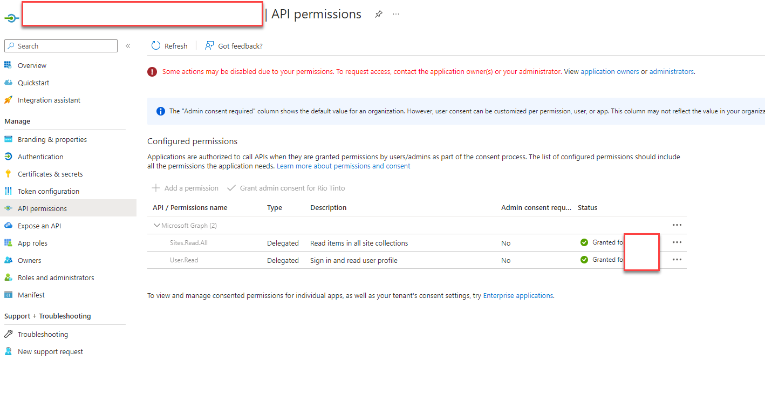Image resolution: width=765 pixels, height=393 pixels.
Task: Click the Type column header
Action: pyautogui.click(x=275, y=207)
